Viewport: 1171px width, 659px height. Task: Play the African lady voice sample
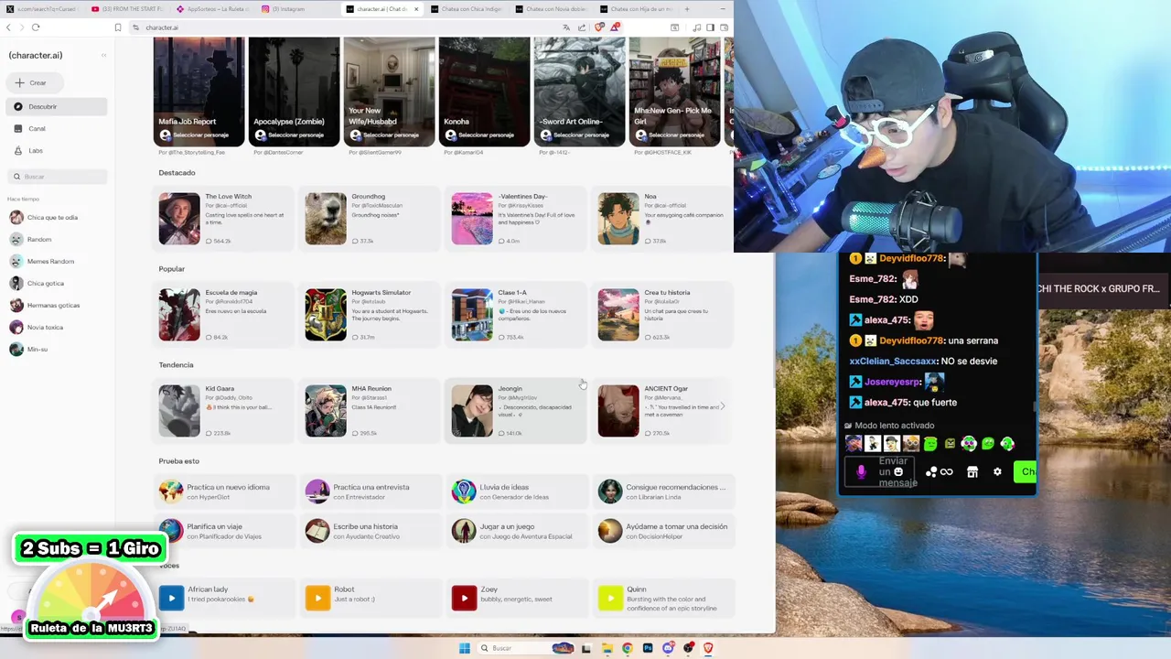coord(171,599)
